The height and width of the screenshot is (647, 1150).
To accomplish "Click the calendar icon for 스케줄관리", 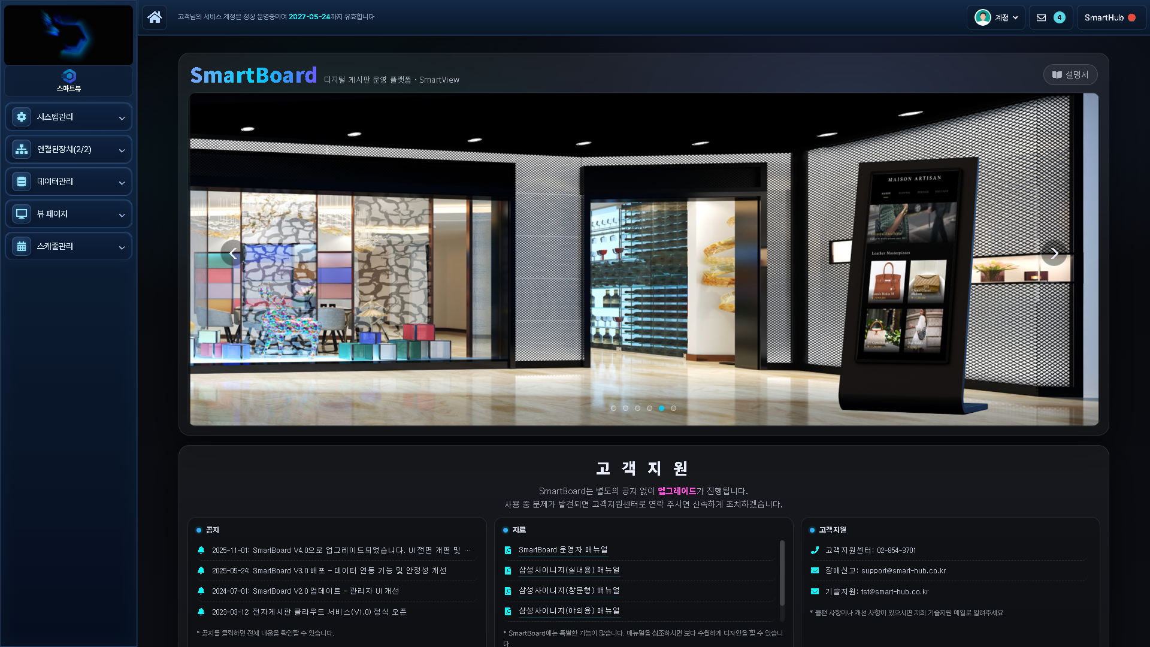I will point(22,246).
